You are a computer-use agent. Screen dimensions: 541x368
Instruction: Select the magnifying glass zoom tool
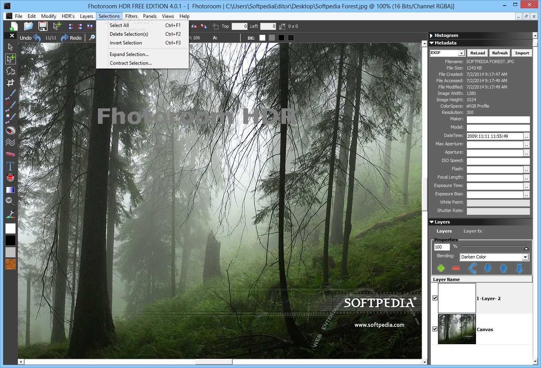click(10, 201)
